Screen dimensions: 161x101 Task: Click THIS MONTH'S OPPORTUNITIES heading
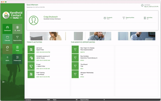[83, 42]
